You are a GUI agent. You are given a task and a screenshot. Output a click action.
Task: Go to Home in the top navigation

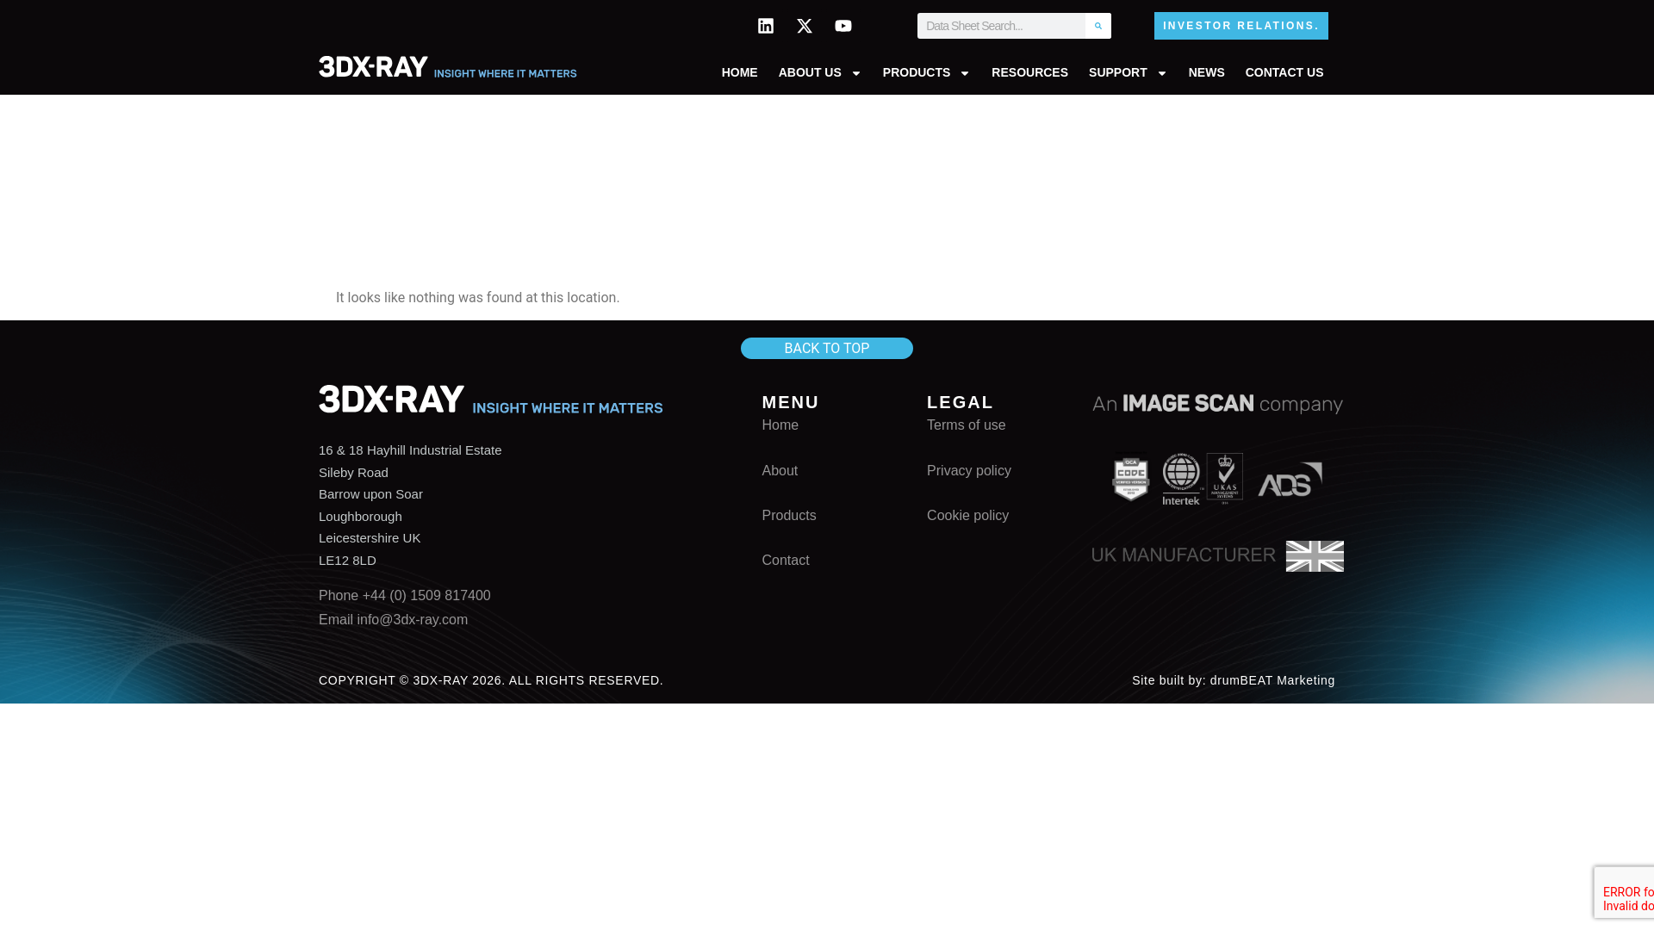740,72
